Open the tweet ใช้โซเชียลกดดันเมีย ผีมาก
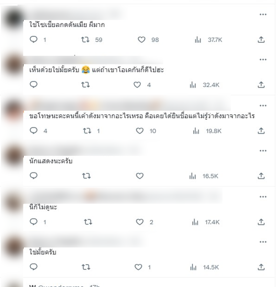Viewport: 280px width, 287px height. tap(67, 25)
